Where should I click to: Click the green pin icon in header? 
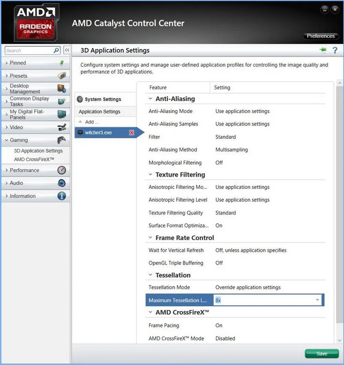point(323,50)
